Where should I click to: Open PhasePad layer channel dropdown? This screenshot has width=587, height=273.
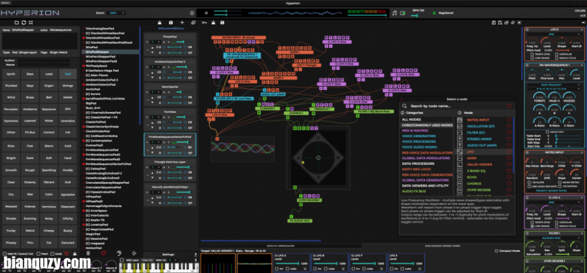[156, 42]
